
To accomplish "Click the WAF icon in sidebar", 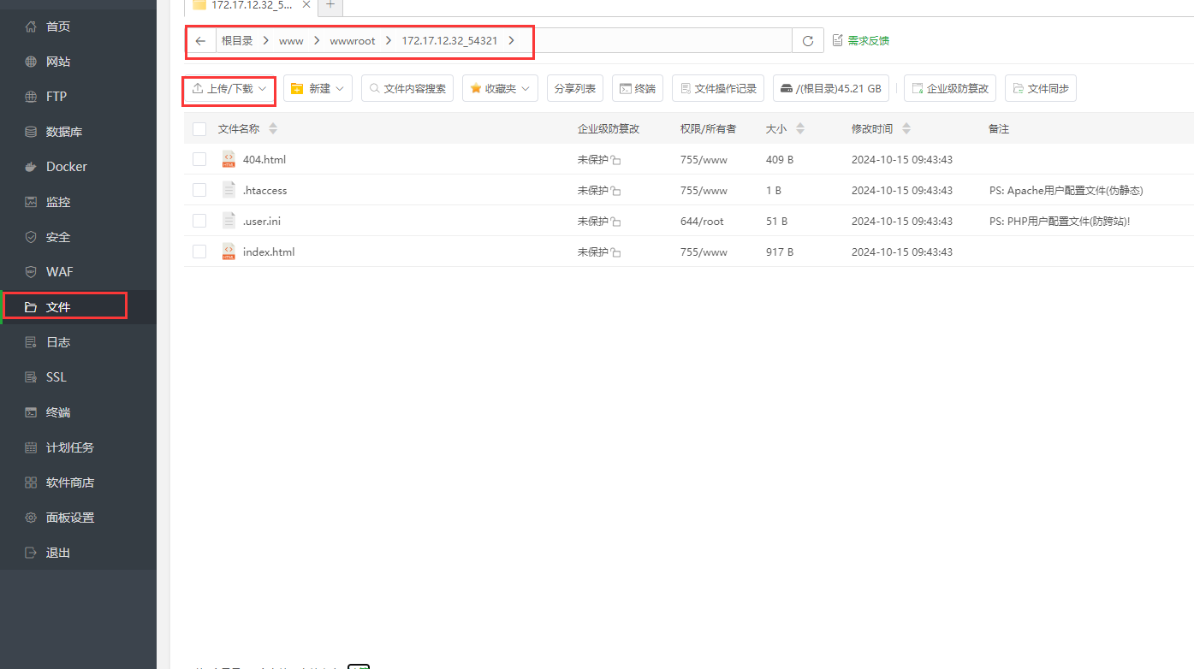I will (32, 272).
